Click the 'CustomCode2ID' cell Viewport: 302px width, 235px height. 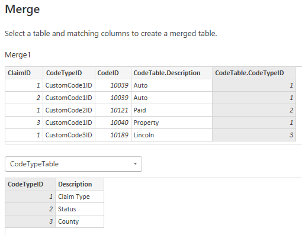69,110
